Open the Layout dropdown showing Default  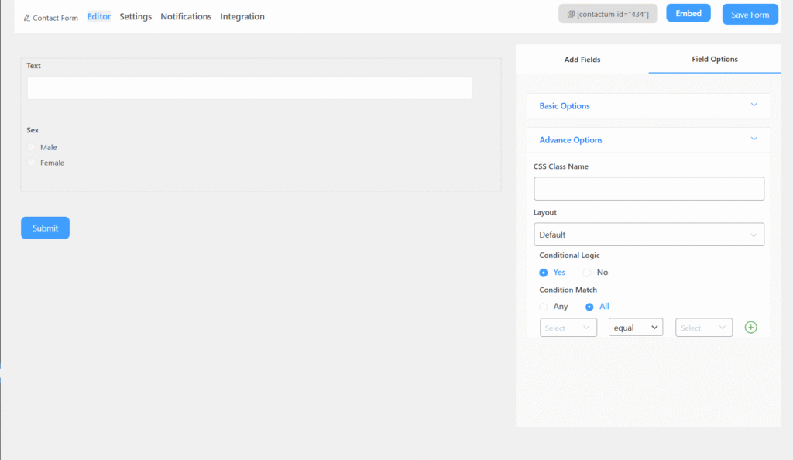click(x=648, y=235)
